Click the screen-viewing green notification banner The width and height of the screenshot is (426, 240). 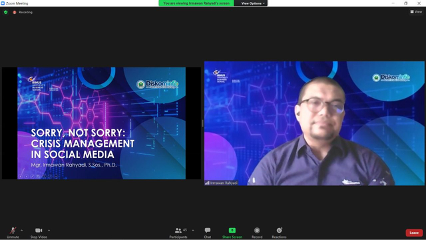(196, 3)
